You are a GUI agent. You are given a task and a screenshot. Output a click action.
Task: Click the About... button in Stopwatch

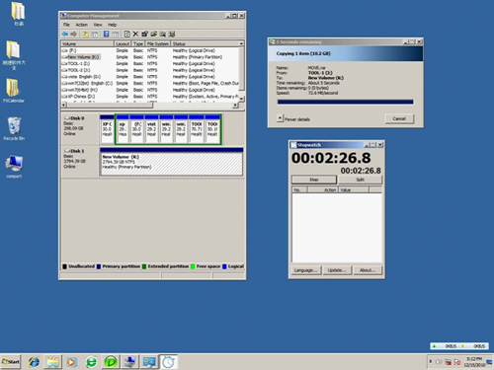pos(368,270)
